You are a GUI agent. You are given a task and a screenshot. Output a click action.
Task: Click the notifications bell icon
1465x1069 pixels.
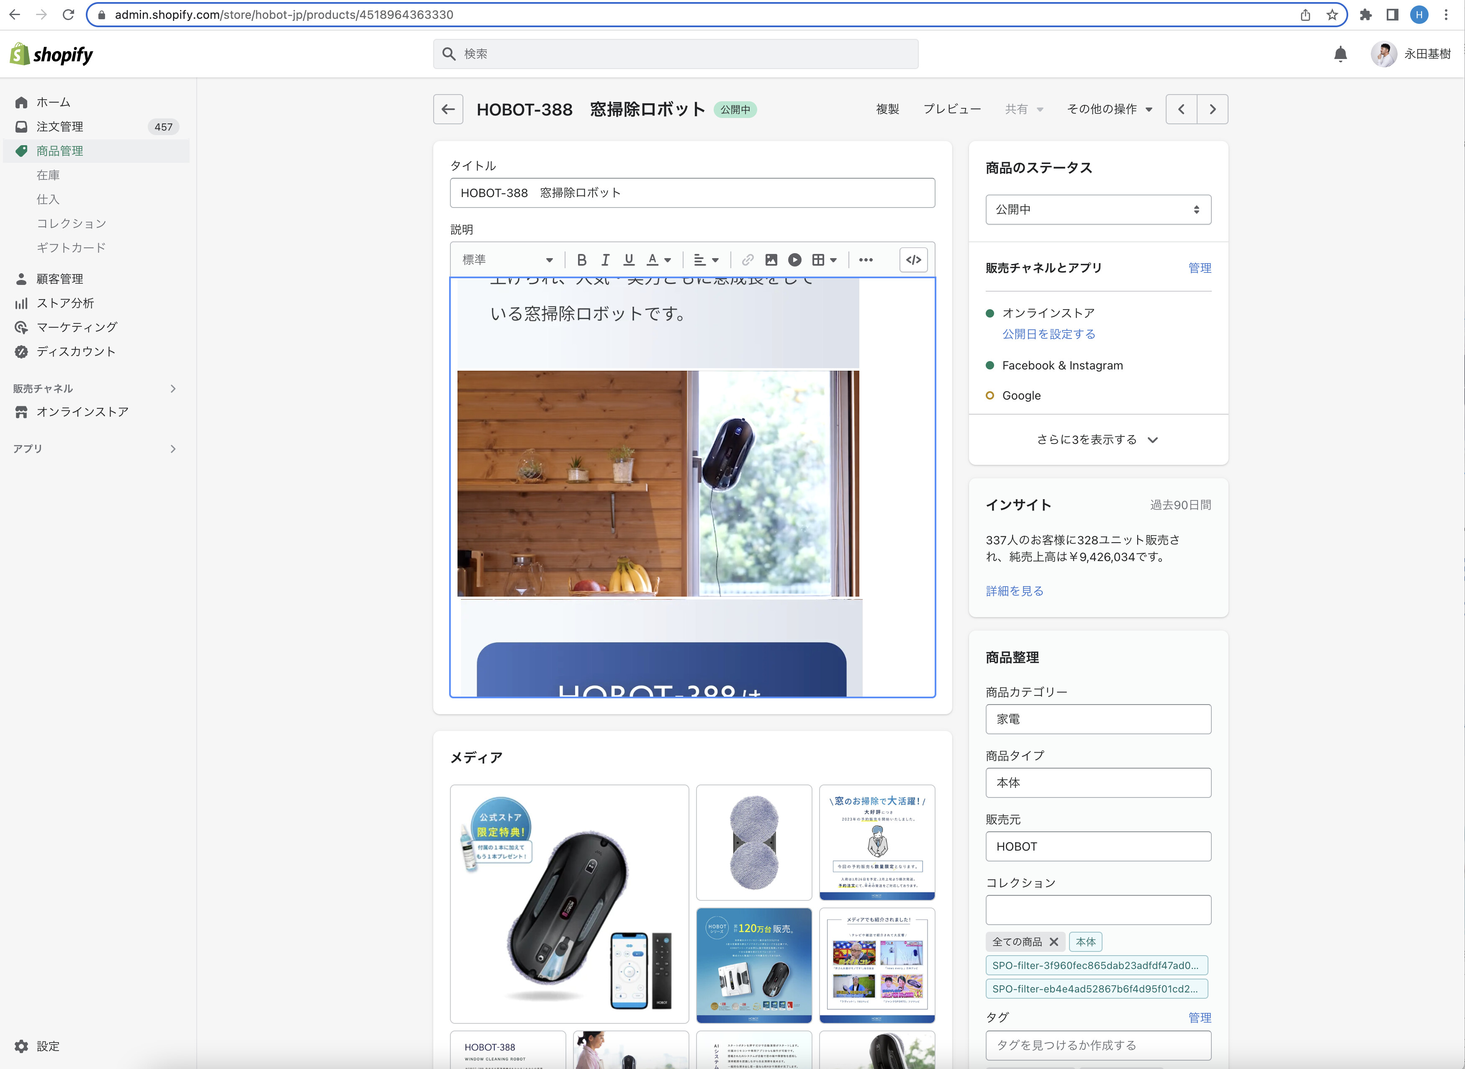[1340, 54]
